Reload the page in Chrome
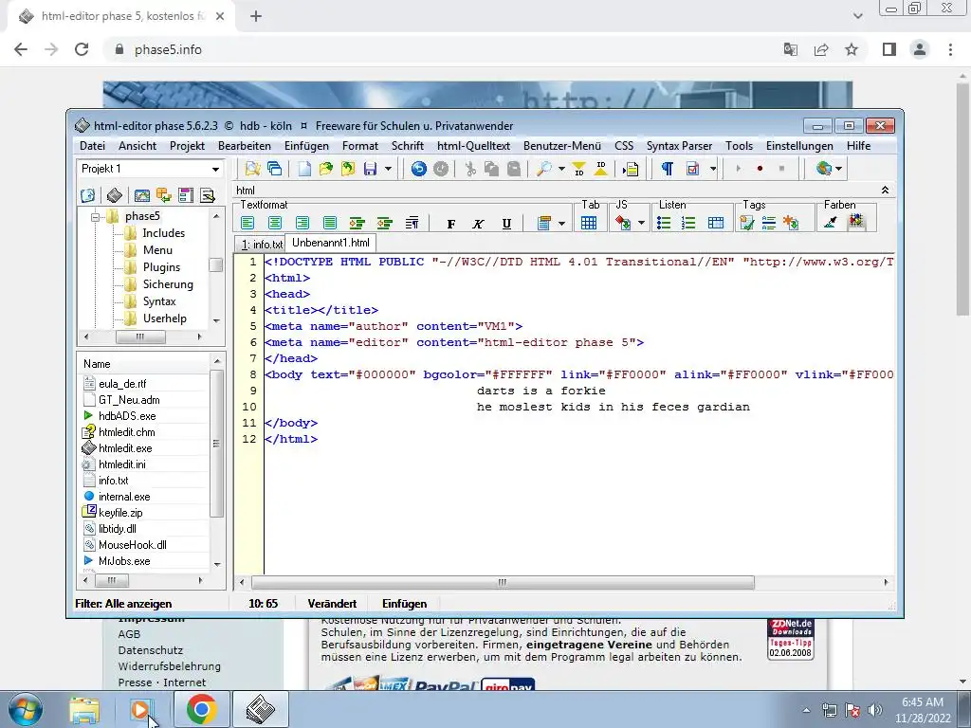Screen dimensions: 971x728 pyautogui.click(x=82, y=49)
